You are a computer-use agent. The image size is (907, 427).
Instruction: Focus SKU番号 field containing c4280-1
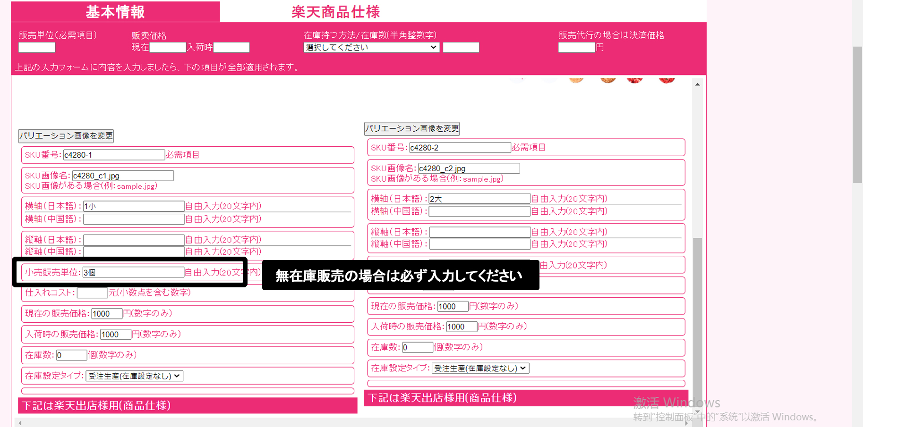pyautogui.click(x=114, y=155)
